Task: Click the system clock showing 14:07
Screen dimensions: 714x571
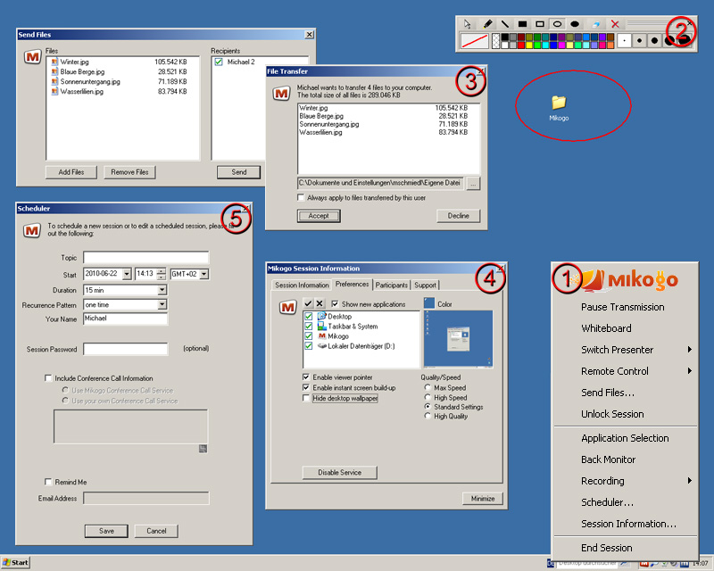Action: pos(701,563)
